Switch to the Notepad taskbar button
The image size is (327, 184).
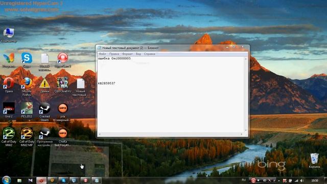pyautogui.click(x=97, y=180)
